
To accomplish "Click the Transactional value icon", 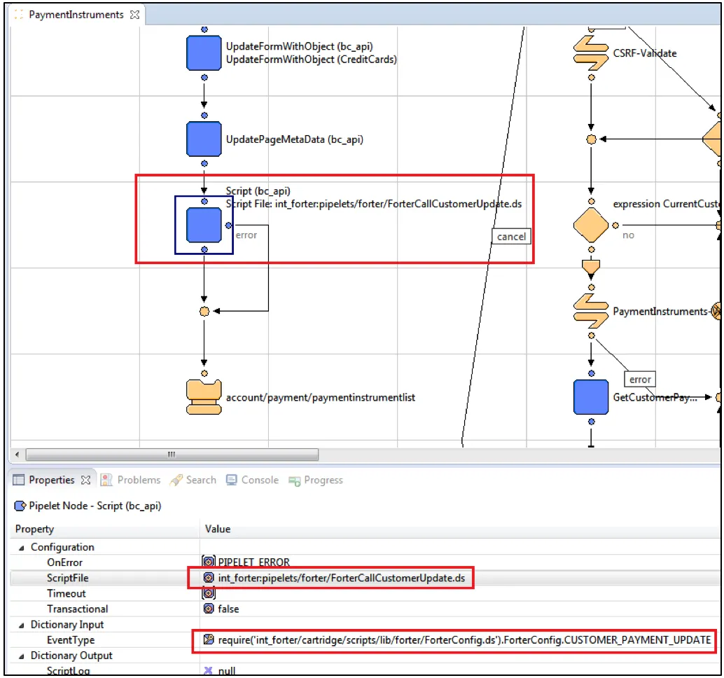I will 209,609.
